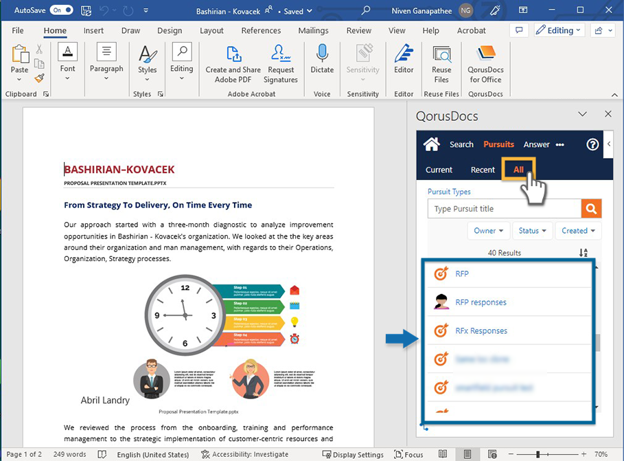Screen dimensions: 624x461
Task: Click the pen coming-soon features icon
Action: coord(495,10)
